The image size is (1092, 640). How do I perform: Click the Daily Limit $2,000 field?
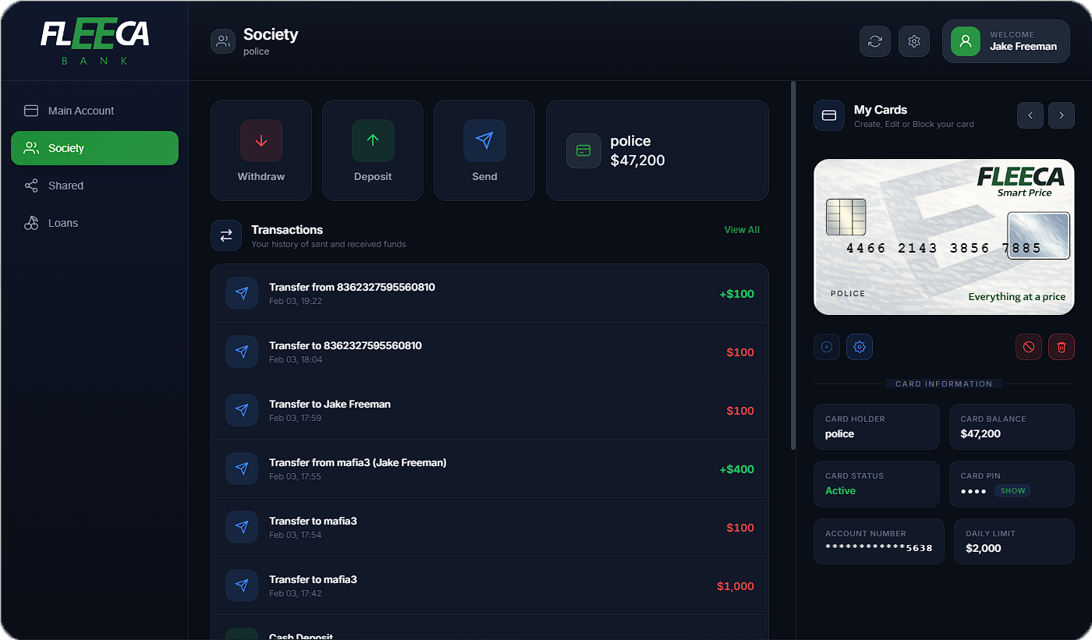click(x=1014, y=541)
